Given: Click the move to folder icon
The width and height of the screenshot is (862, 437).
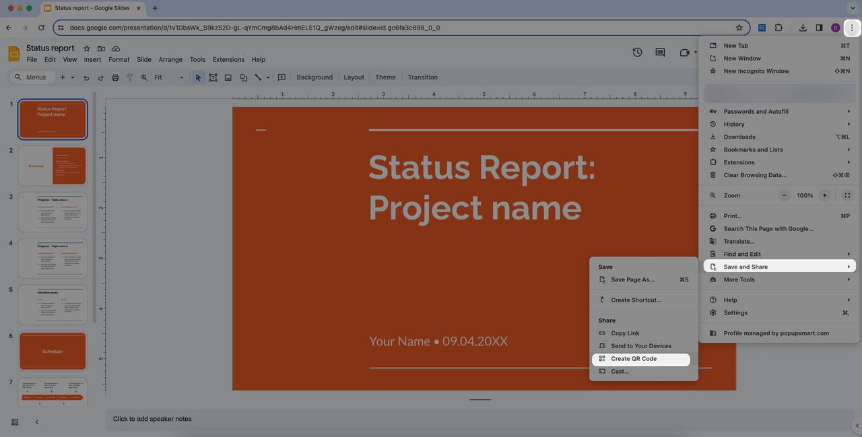Looking at the screenshot, I should pyautogui.click(x=101, y=48).
